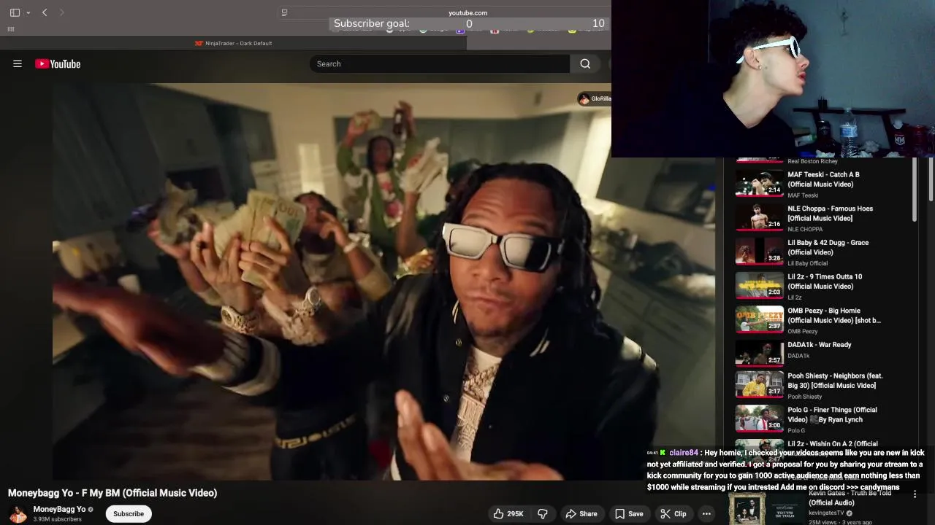The height and width of the screenshot is (525, 935).
Task: Click title 'MAF Teeski - Catch A B'
Action: point(823,179)
